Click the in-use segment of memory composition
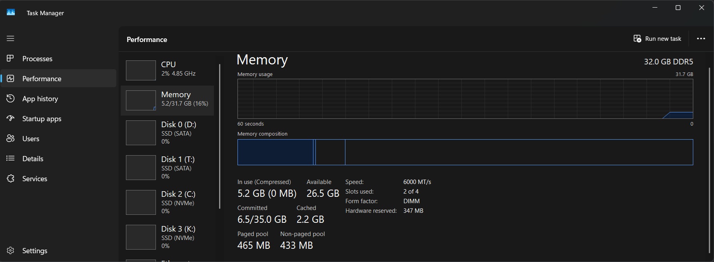Viewport: 714px width, 262px height. [x=275, y=152]
